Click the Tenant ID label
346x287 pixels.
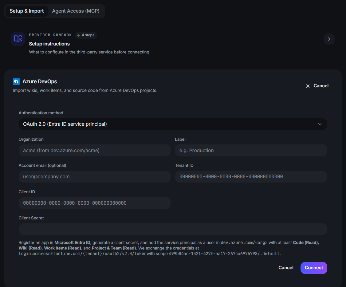tap(184, 165)
